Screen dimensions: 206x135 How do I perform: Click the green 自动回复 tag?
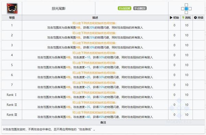pos(124,8)
